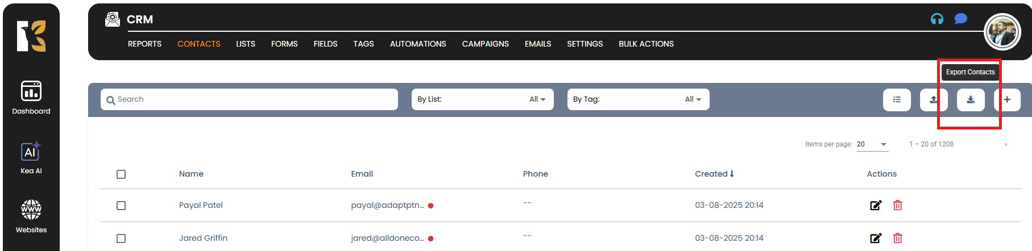Open the checklist view icon button
1032x251 pixels.
click(x=897, y=100)
